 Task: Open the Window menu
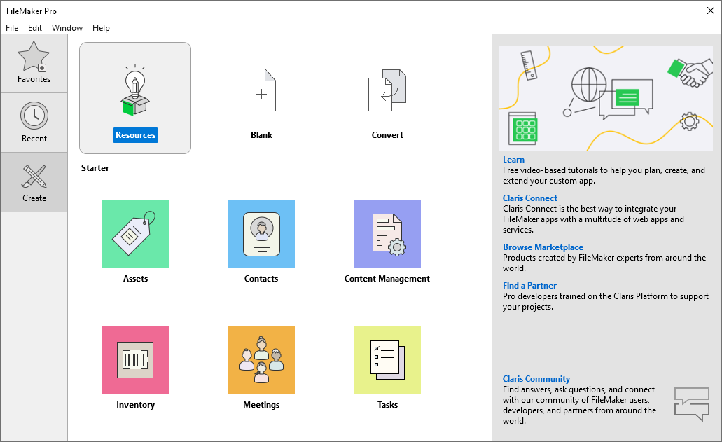tap(67, 28)
